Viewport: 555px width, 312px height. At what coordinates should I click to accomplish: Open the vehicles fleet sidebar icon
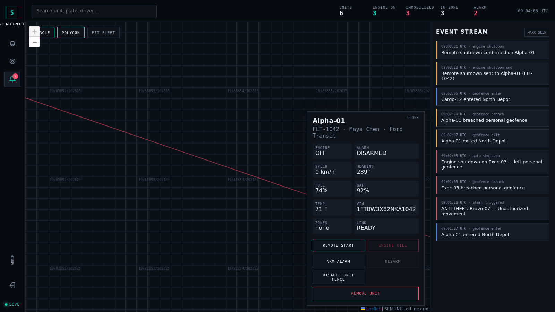pos(12,44)
